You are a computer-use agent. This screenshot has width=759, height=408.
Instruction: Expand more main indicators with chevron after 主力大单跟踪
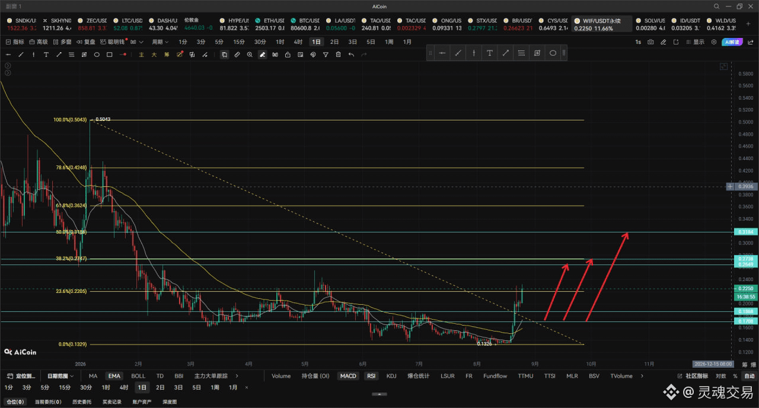click(237, 376)
